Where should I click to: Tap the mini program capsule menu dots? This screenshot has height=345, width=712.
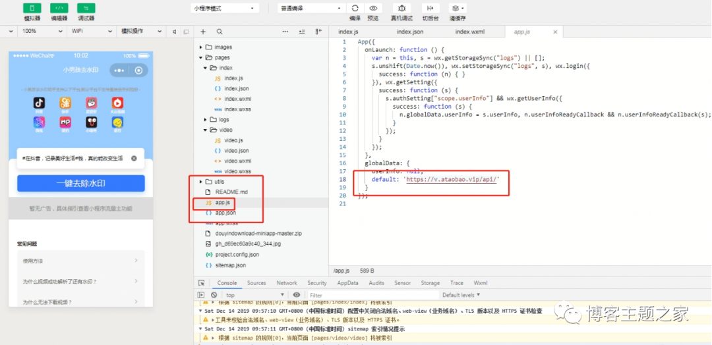click(x=119, y=70)
